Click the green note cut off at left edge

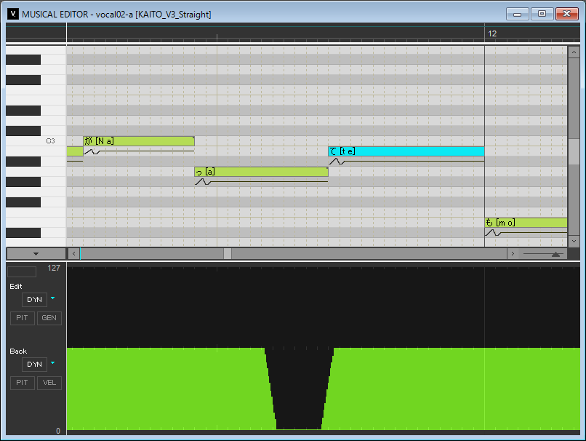click(x=75, y=151)
